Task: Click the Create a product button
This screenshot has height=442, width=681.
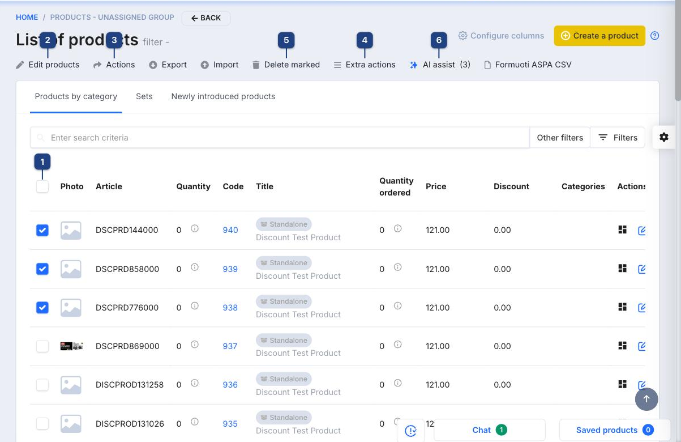Action: tap(599, 36)
